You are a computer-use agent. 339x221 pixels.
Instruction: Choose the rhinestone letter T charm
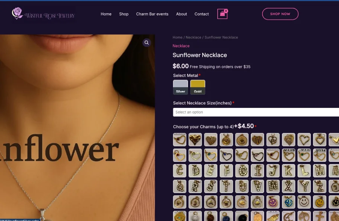tap(226, 186)
